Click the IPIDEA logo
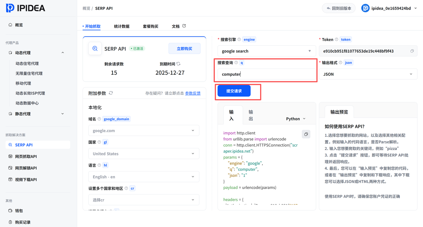This screenshot has width=423, height=227. pyautogui.click(x=25, y=8)
